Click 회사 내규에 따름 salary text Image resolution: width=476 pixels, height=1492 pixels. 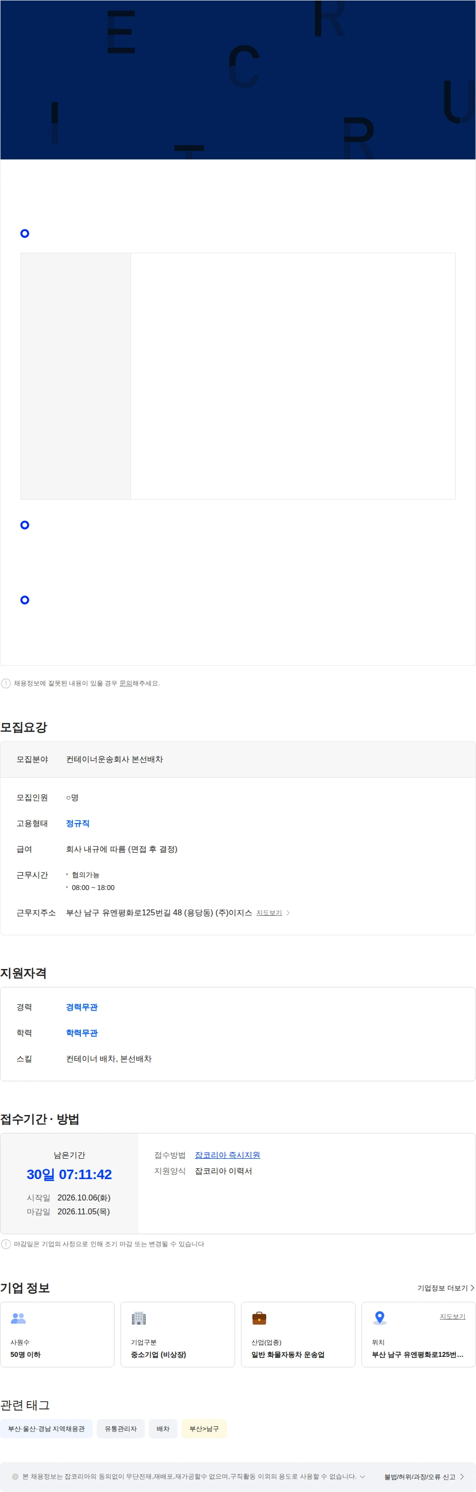click(121, 849)
